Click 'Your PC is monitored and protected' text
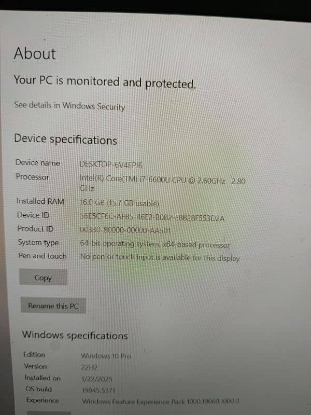The height and width of the screenshot is (415, 311). (x=105, y=82)
